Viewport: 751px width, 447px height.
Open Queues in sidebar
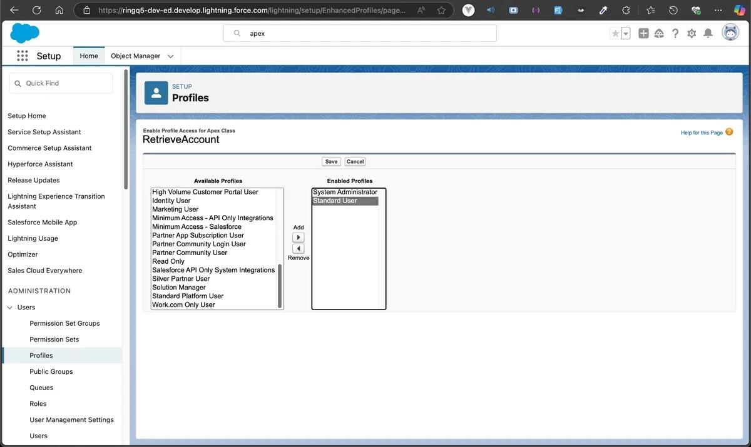tap(41, 388)
